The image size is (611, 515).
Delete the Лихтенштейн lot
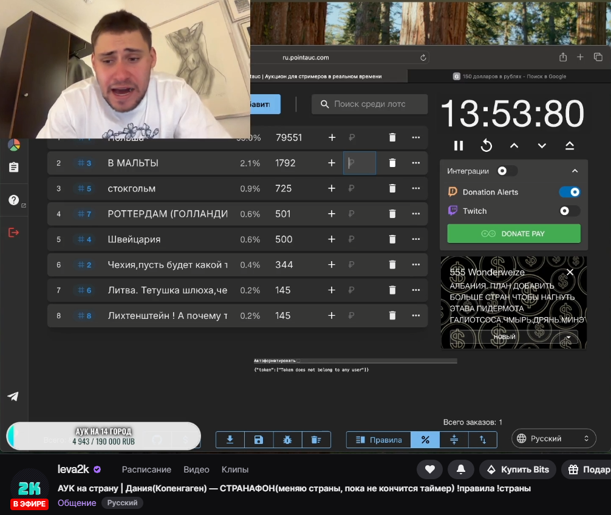(392, 316)
